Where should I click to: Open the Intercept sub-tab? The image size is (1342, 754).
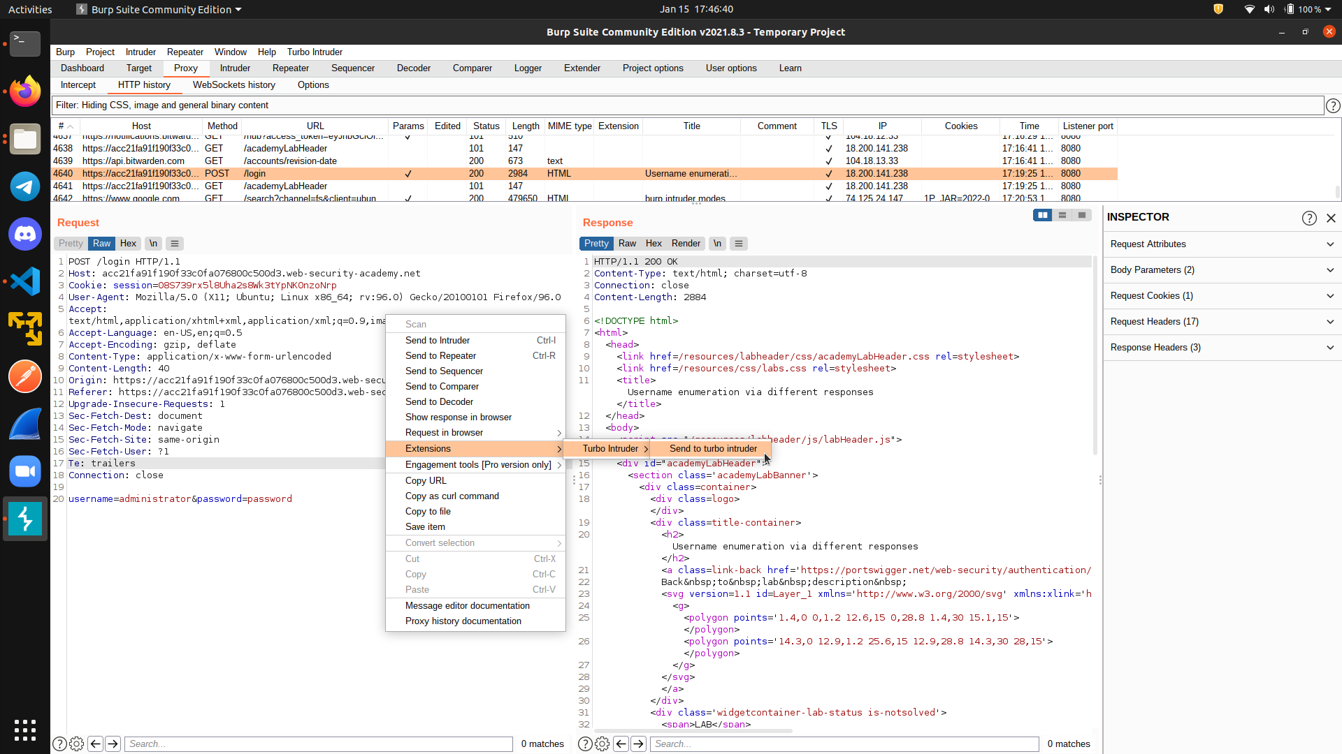pyautogui.click(x=78, y=85)
